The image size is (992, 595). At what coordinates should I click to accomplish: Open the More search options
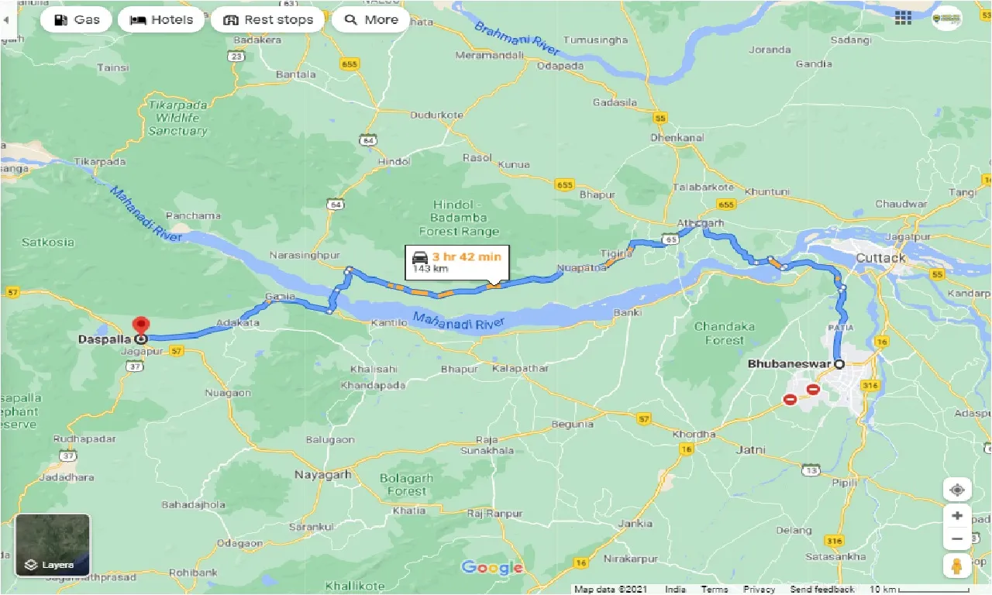[x=370, y=19]
